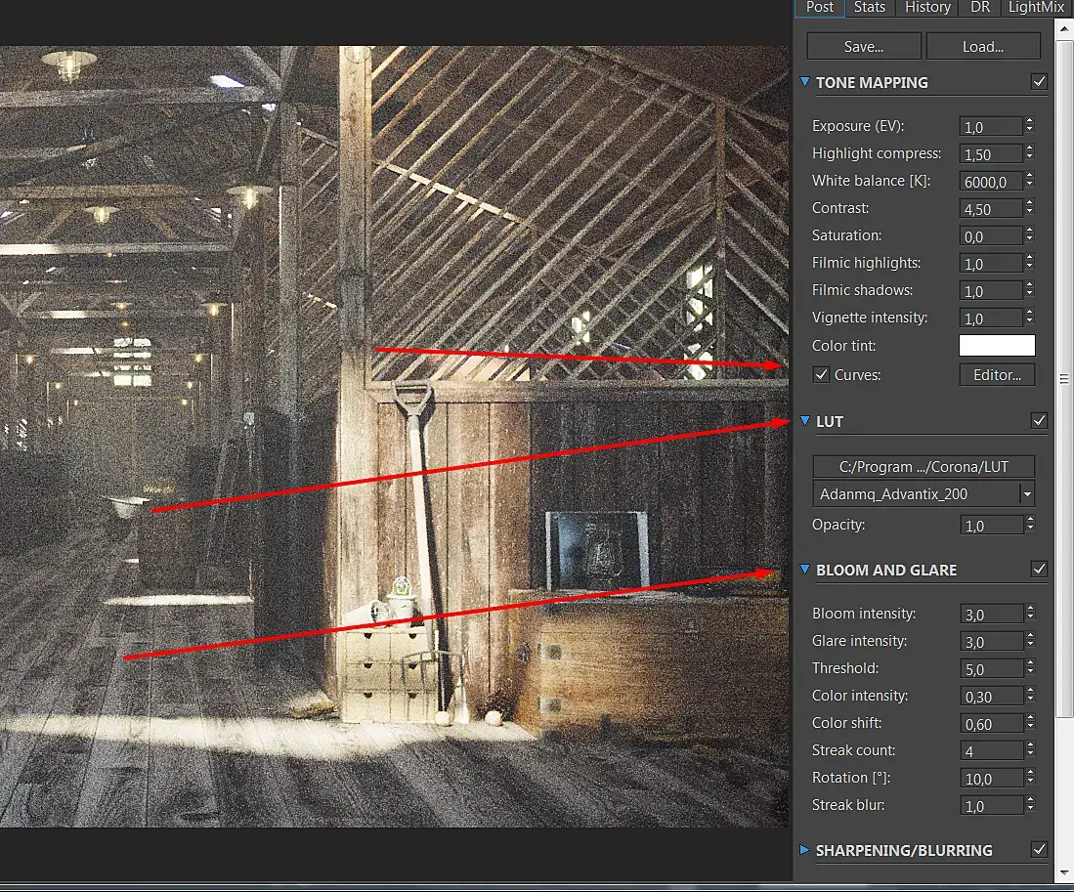Click the Save... button
The height and width of the screenshot is (892, 1074).
coord(864,47)
